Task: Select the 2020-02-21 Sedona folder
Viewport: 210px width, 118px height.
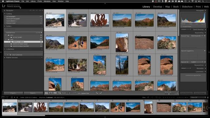Action: (23, 42)
